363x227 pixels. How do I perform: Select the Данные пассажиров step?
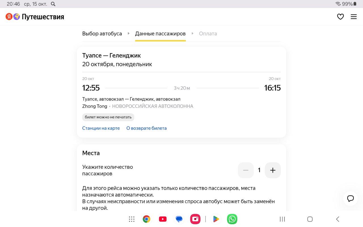[160, 33]
